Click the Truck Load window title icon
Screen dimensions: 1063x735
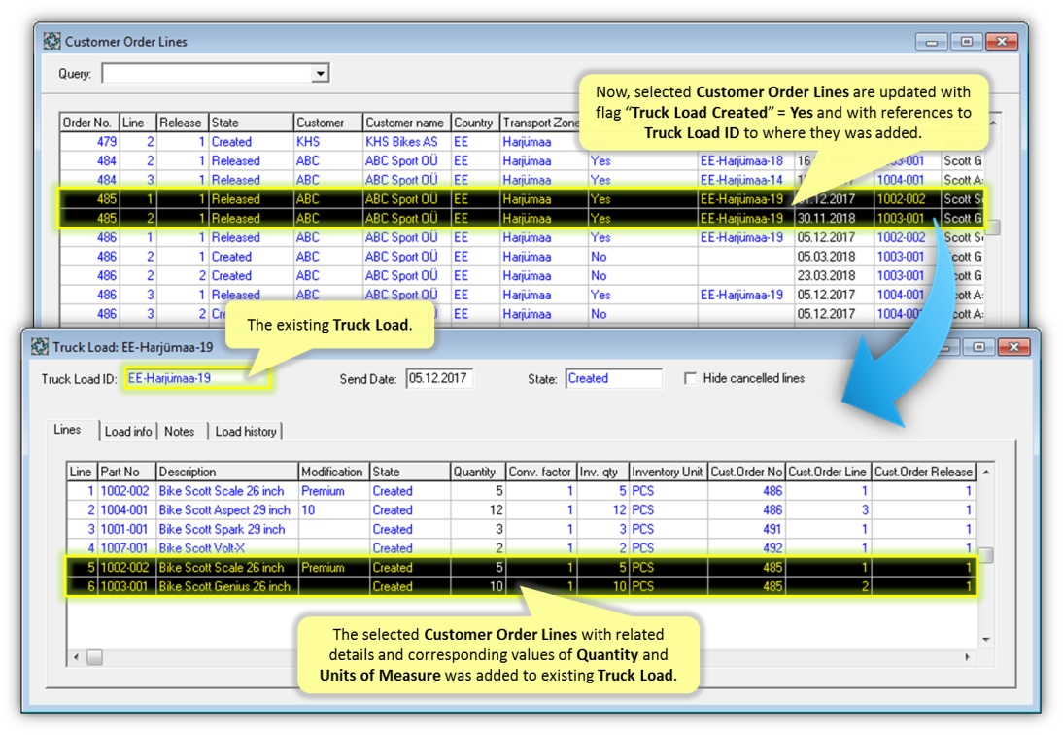[x=40, y=347]
